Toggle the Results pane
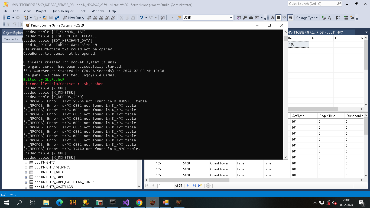Image resolution: width=370 pixels, height=208 pixels. (290, 18)
